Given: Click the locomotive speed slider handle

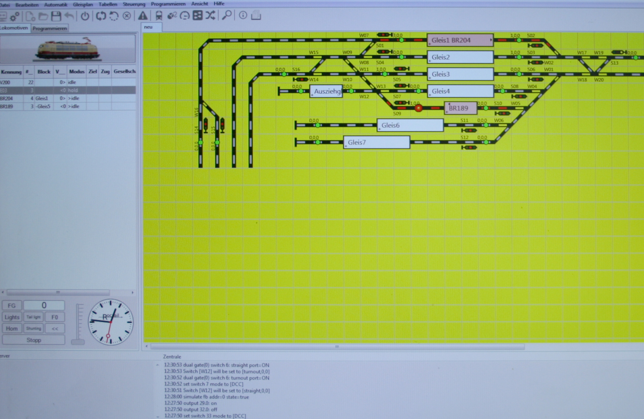Looking at the screenshot, I should point(78,341).
